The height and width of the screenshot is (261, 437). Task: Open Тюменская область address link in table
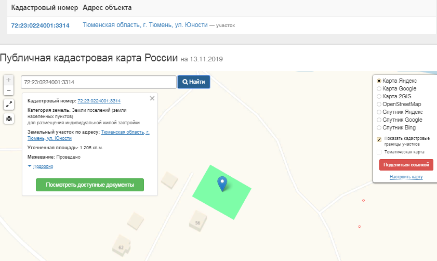145,25
